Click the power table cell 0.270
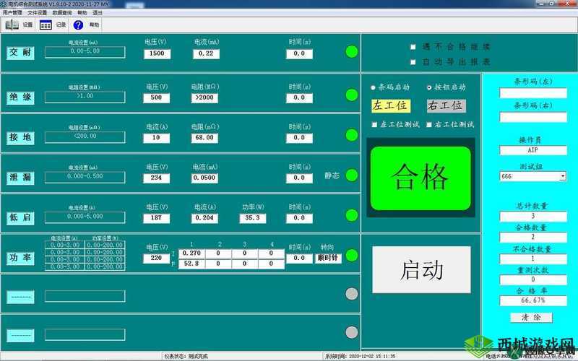Viewport: 578px width, 361px height. pos(191,253)
